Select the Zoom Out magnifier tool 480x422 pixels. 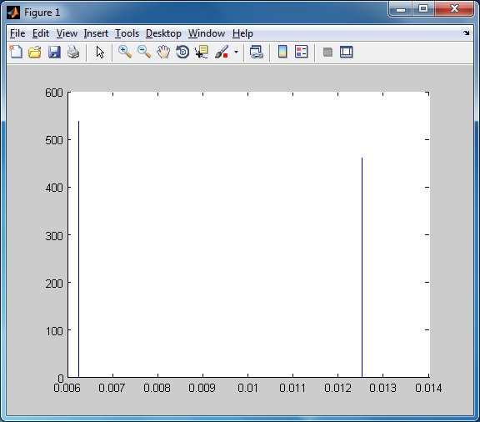(144, 52)
